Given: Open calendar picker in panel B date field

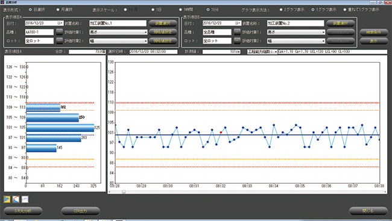Looking at the screenshot, I should pos(238,23).
